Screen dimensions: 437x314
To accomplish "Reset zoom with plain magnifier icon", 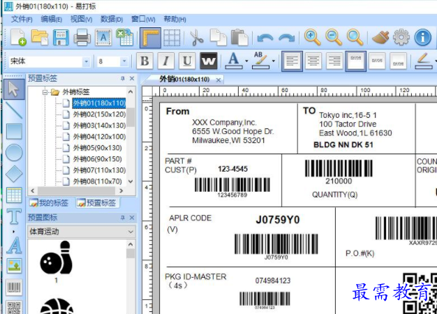I will click(355, 38).
